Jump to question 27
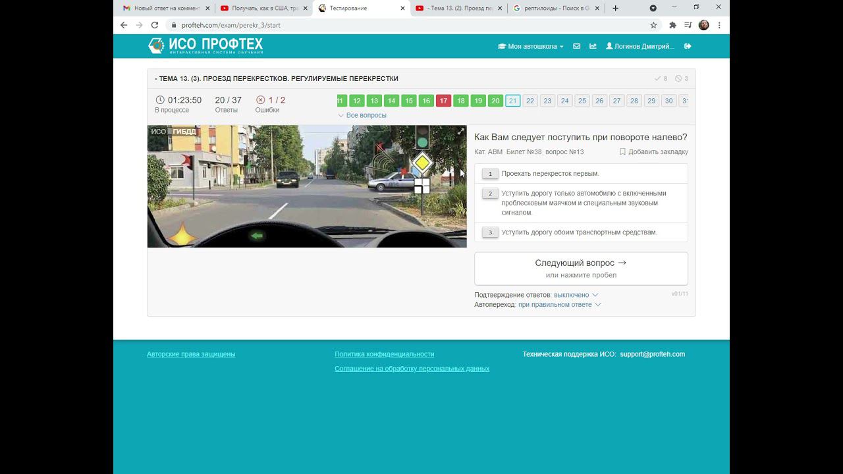The image size is (843, 474). pyautogui.click(x=616, y=101)
